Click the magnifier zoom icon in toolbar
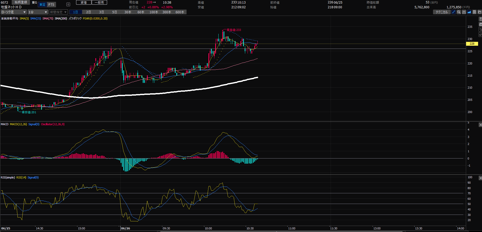Image resolution: width=482 pixels, height=232 pixels. [x=459, y=12]
